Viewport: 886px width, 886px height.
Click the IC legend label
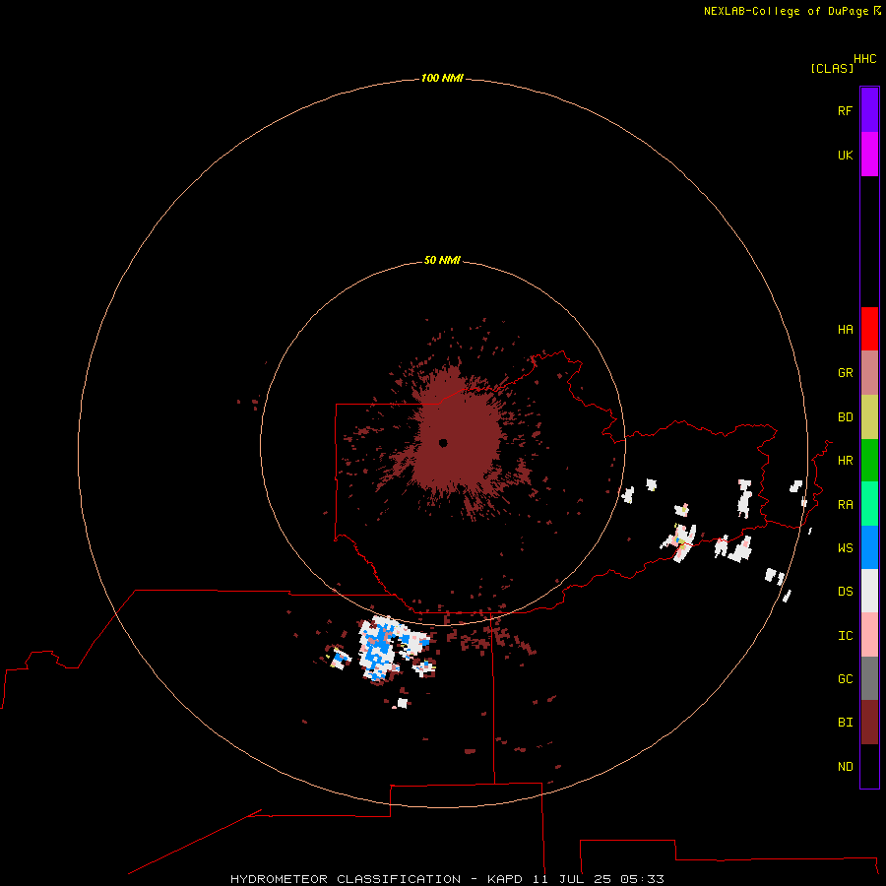point(846,635)
